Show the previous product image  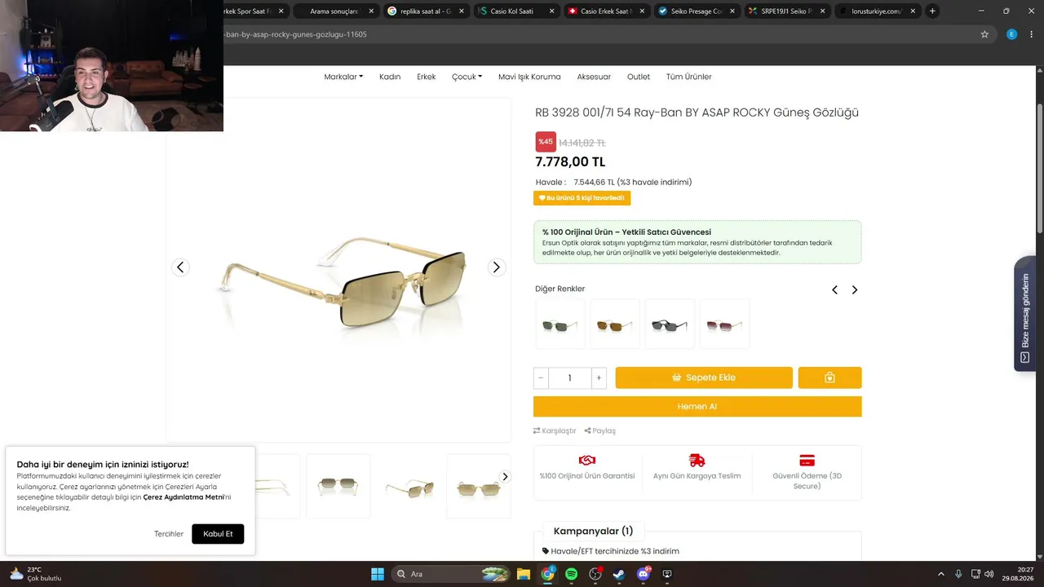pos(180,267)
